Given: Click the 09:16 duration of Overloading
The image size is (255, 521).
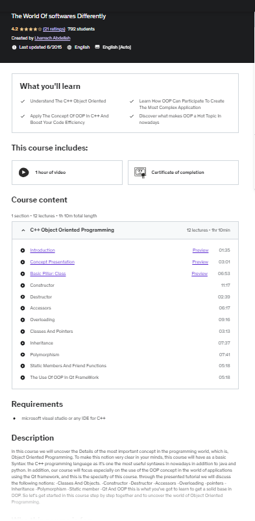Looking at the screenshot, I should tap(225, 320).
